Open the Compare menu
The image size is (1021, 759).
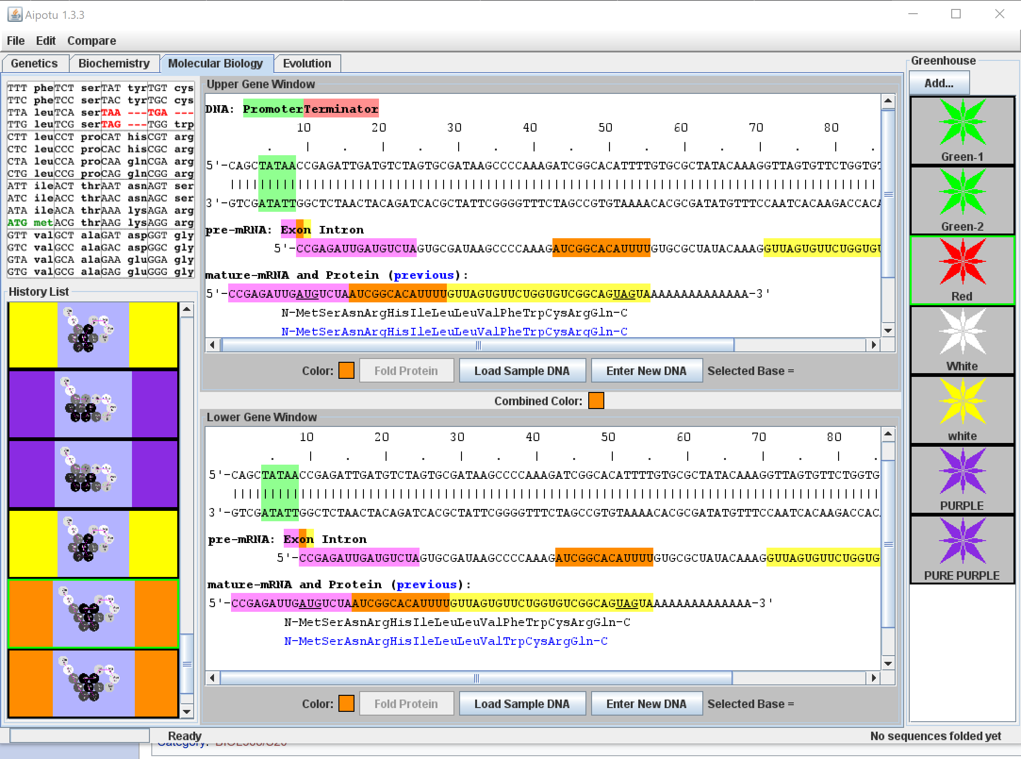tap(91, 41)
